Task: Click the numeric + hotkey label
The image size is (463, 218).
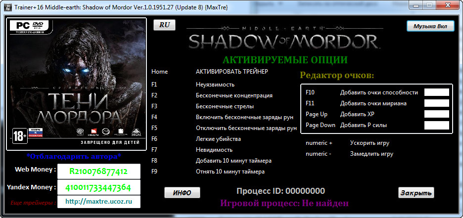Action: click(x=319, y=143)
